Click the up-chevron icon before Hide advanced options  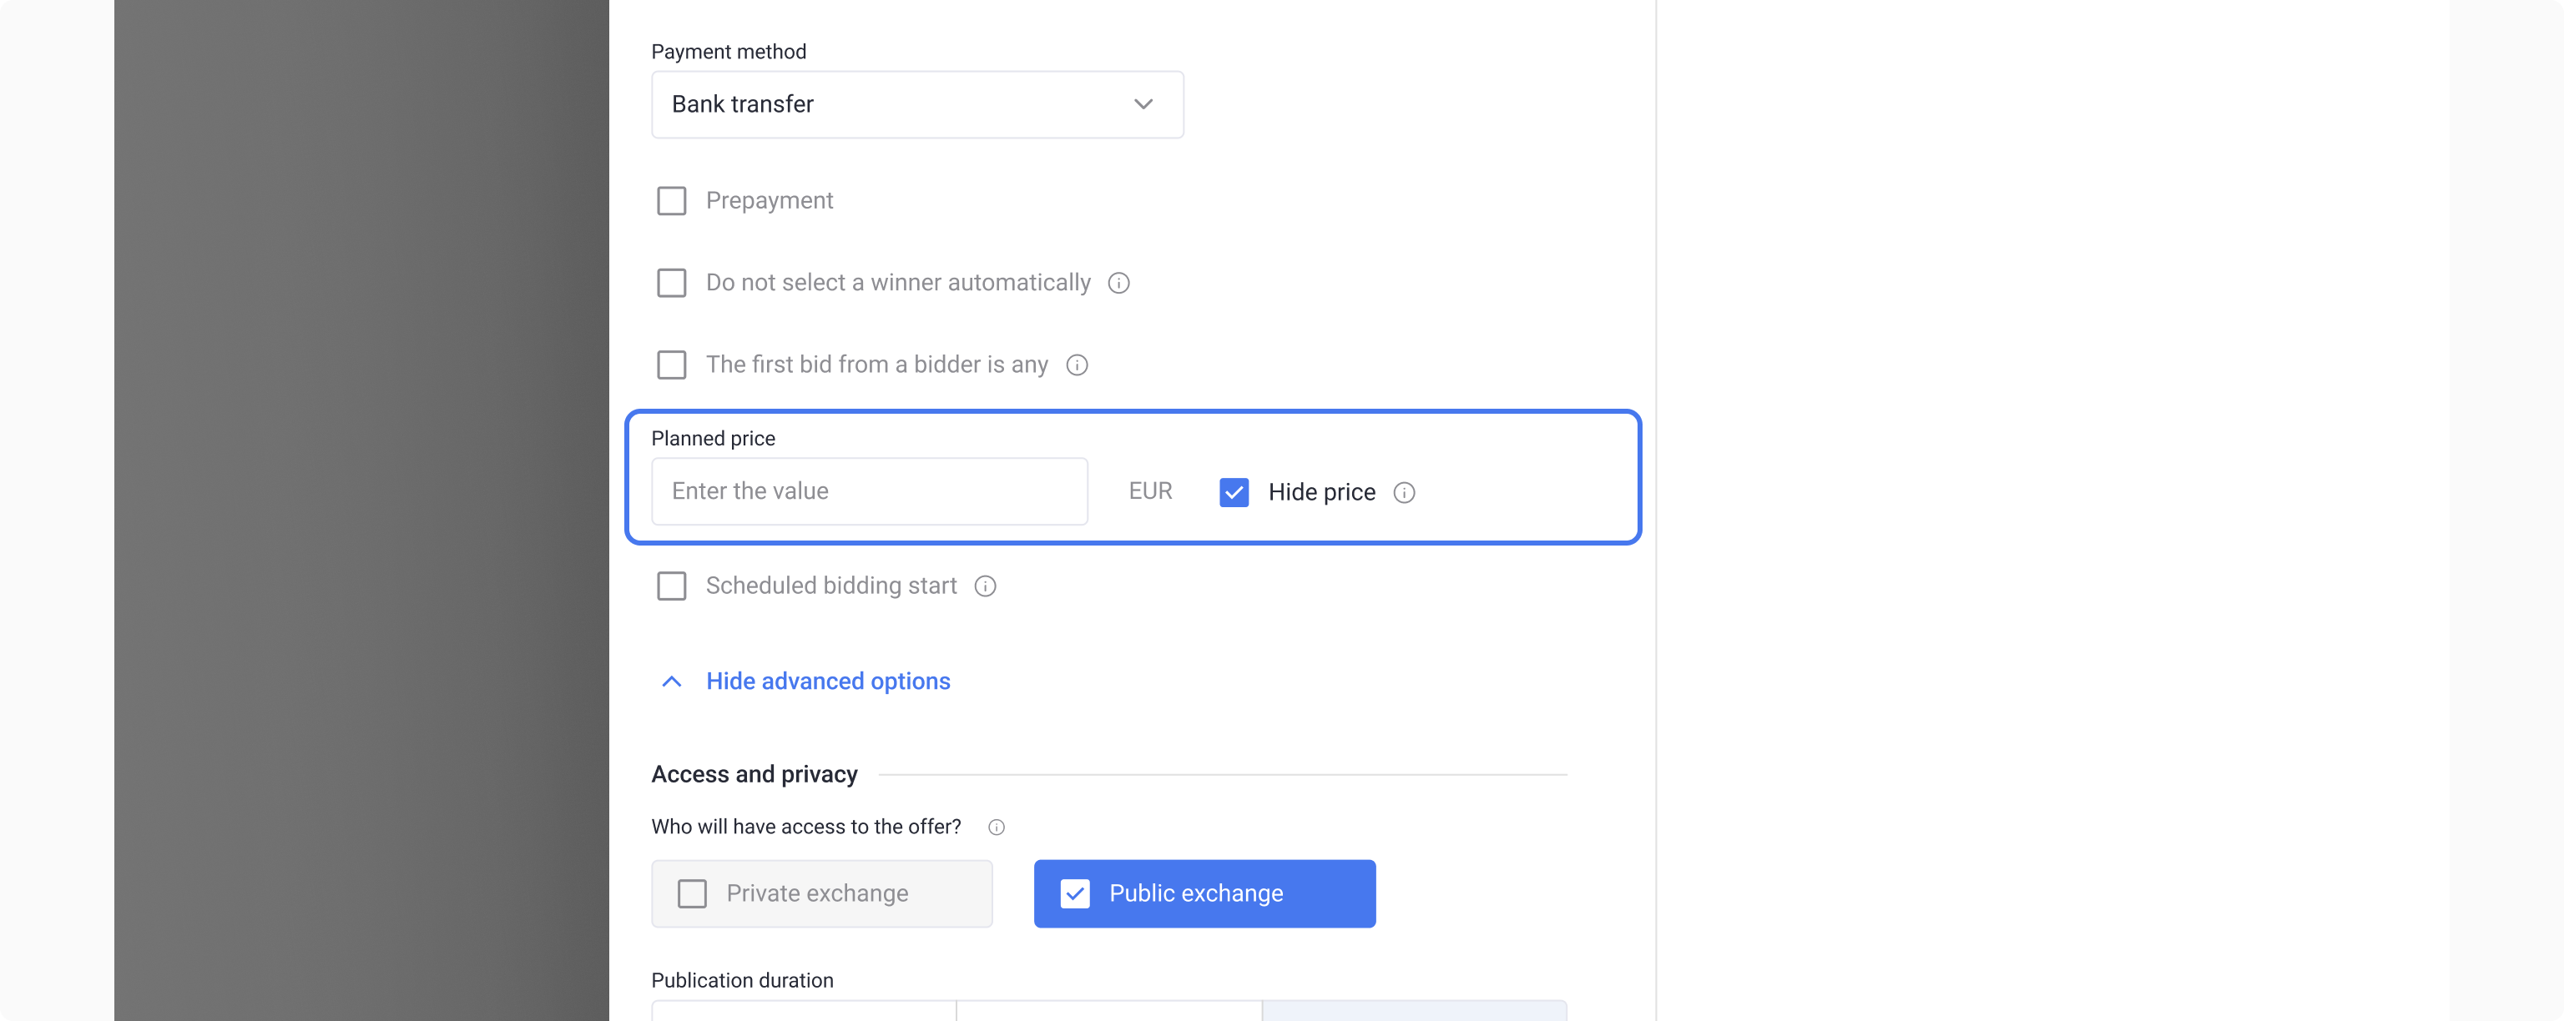tap(672, 682)
